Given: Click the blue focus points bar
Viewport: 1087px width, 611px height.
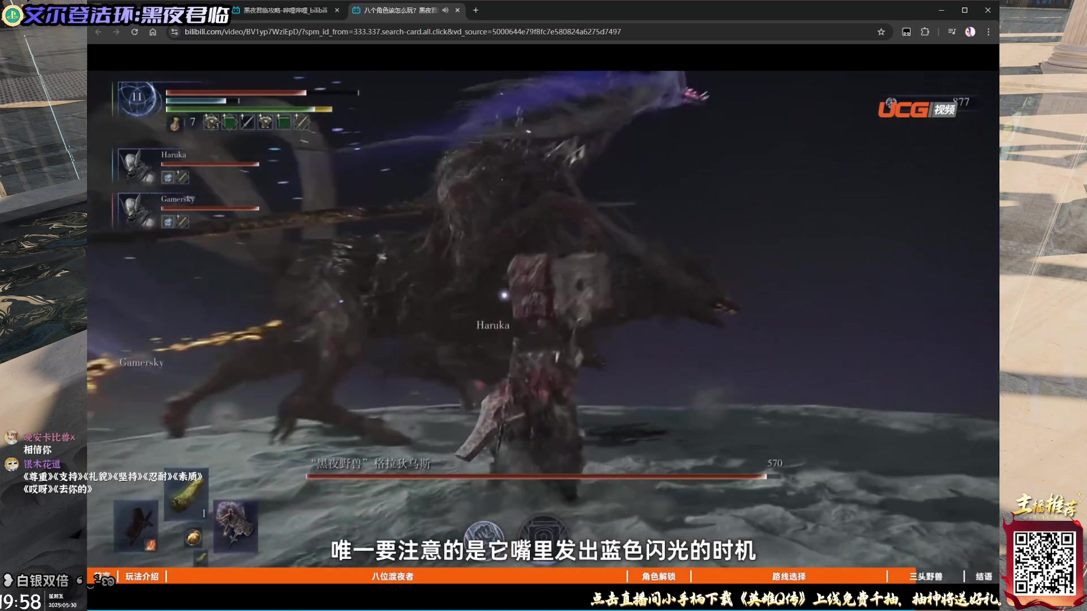Looking at the screenshot, I should [196, 101].
